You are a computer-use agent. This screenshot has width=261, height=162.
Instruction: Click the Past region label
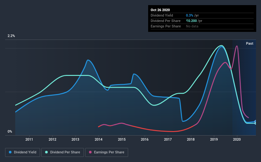coord(250,44)
